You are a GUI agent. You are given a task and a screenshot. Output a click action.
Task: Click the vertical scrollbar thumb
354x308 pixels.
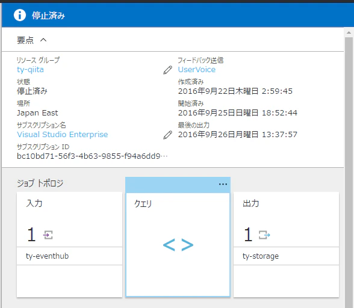pyautogui.click(x=349, y=173)
